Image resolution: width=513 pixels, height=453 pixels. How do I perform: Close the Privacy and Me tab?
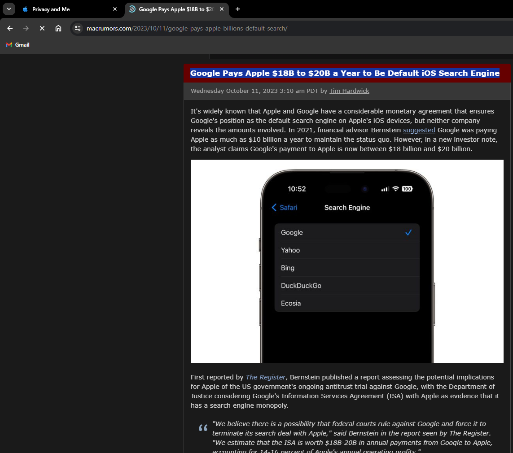point(115,9)
